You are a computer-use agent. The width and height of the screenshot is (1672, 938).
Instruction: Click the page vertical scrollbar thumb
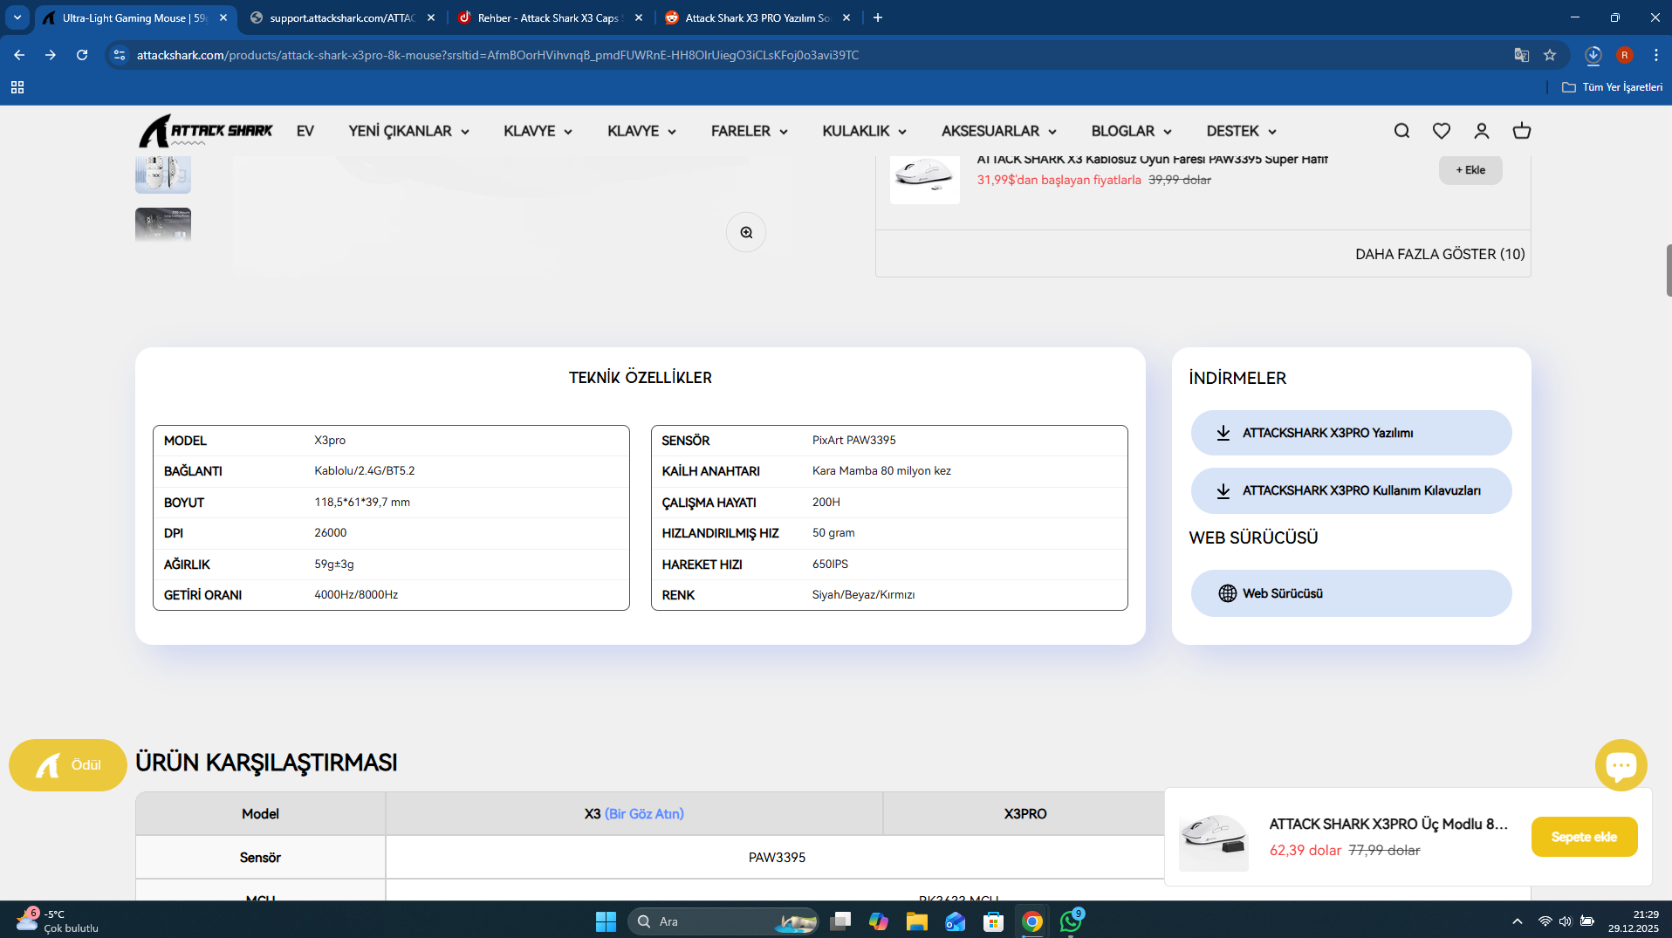[1669, 270]
